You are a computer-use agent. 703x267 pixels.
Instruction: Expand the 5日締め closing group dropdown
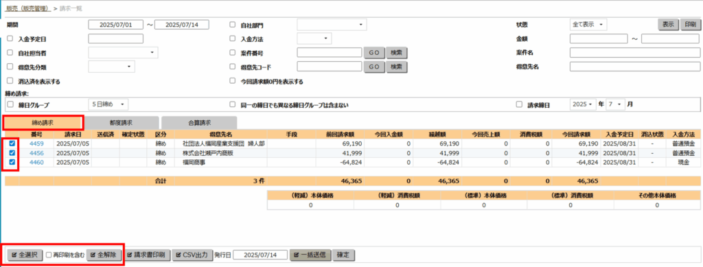click(x=108, y=104)
